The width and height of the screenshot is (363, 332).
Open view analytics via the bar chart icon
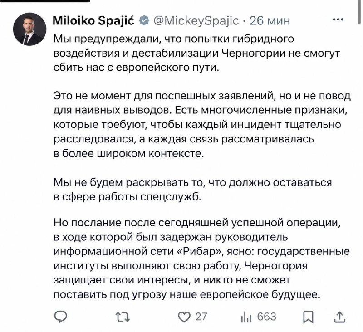pyautogui.click(x=246, y=317)
